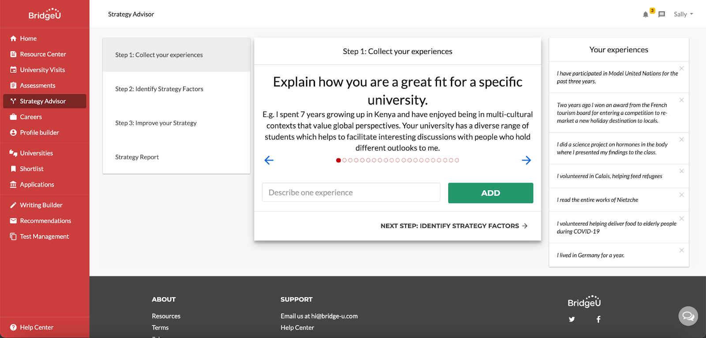Click the notifications bell icon
The height and width of the screenshot is (338, 706).
[646, 15]
